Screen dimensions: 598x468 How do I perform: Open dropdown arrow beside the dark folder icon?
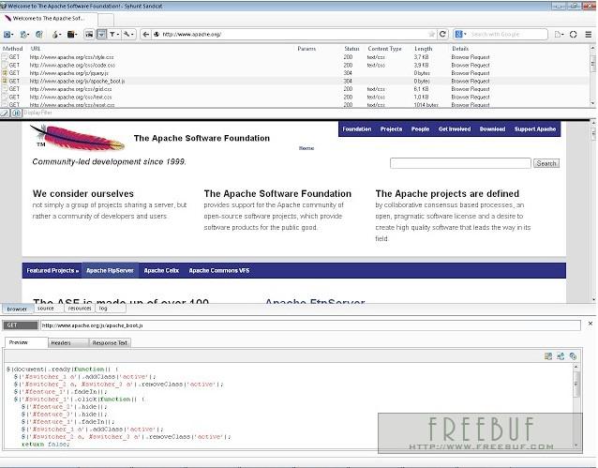click(76, 35)
